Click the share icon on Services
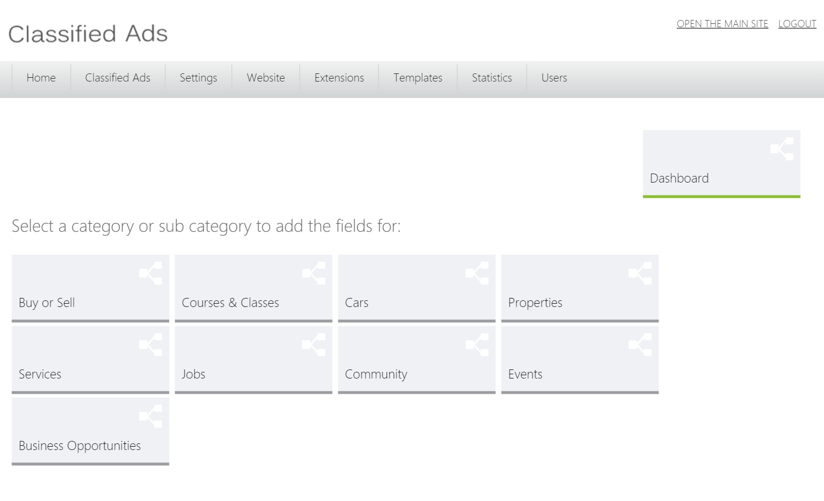The image size is (824, 501). pos(151,345)
